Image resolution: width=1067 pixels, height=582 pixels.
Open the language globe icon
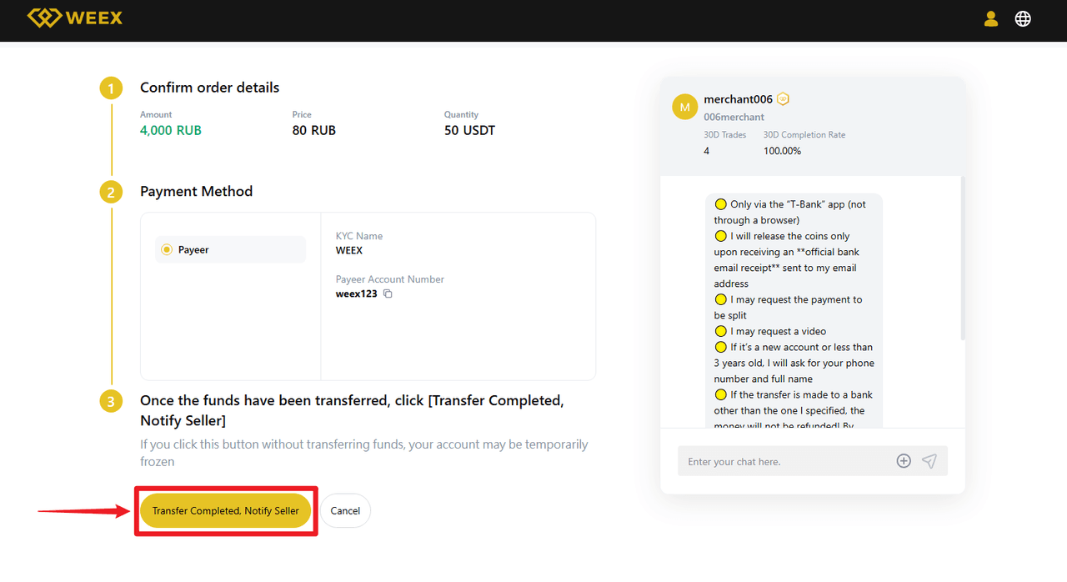pyautogui.click(x=1023, y=18)
